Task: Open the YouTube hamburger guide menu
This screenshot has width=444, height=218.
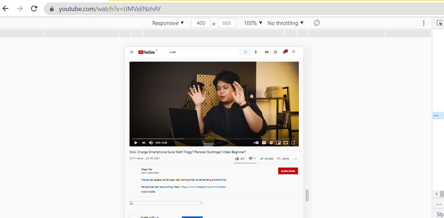Action: [132, 52]
